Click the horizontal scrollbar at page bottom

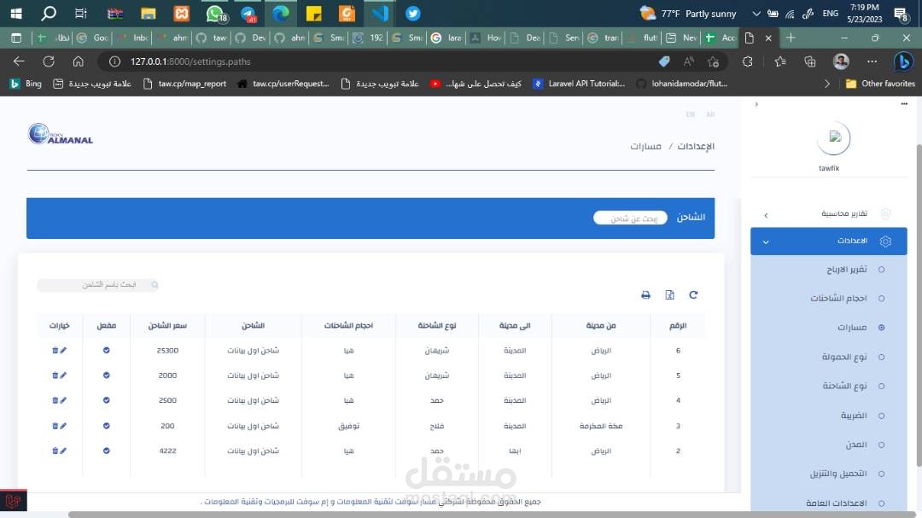point(494,515)
